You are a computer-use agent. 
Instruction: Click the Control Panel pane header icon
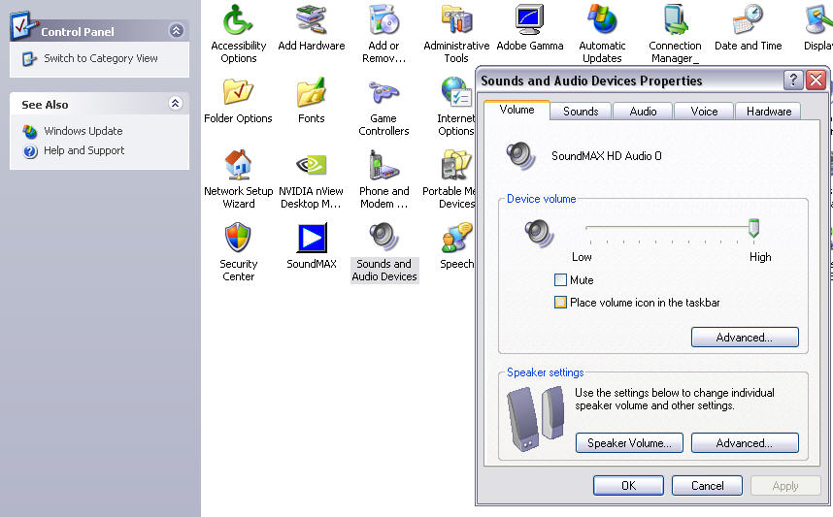[23, 25]
